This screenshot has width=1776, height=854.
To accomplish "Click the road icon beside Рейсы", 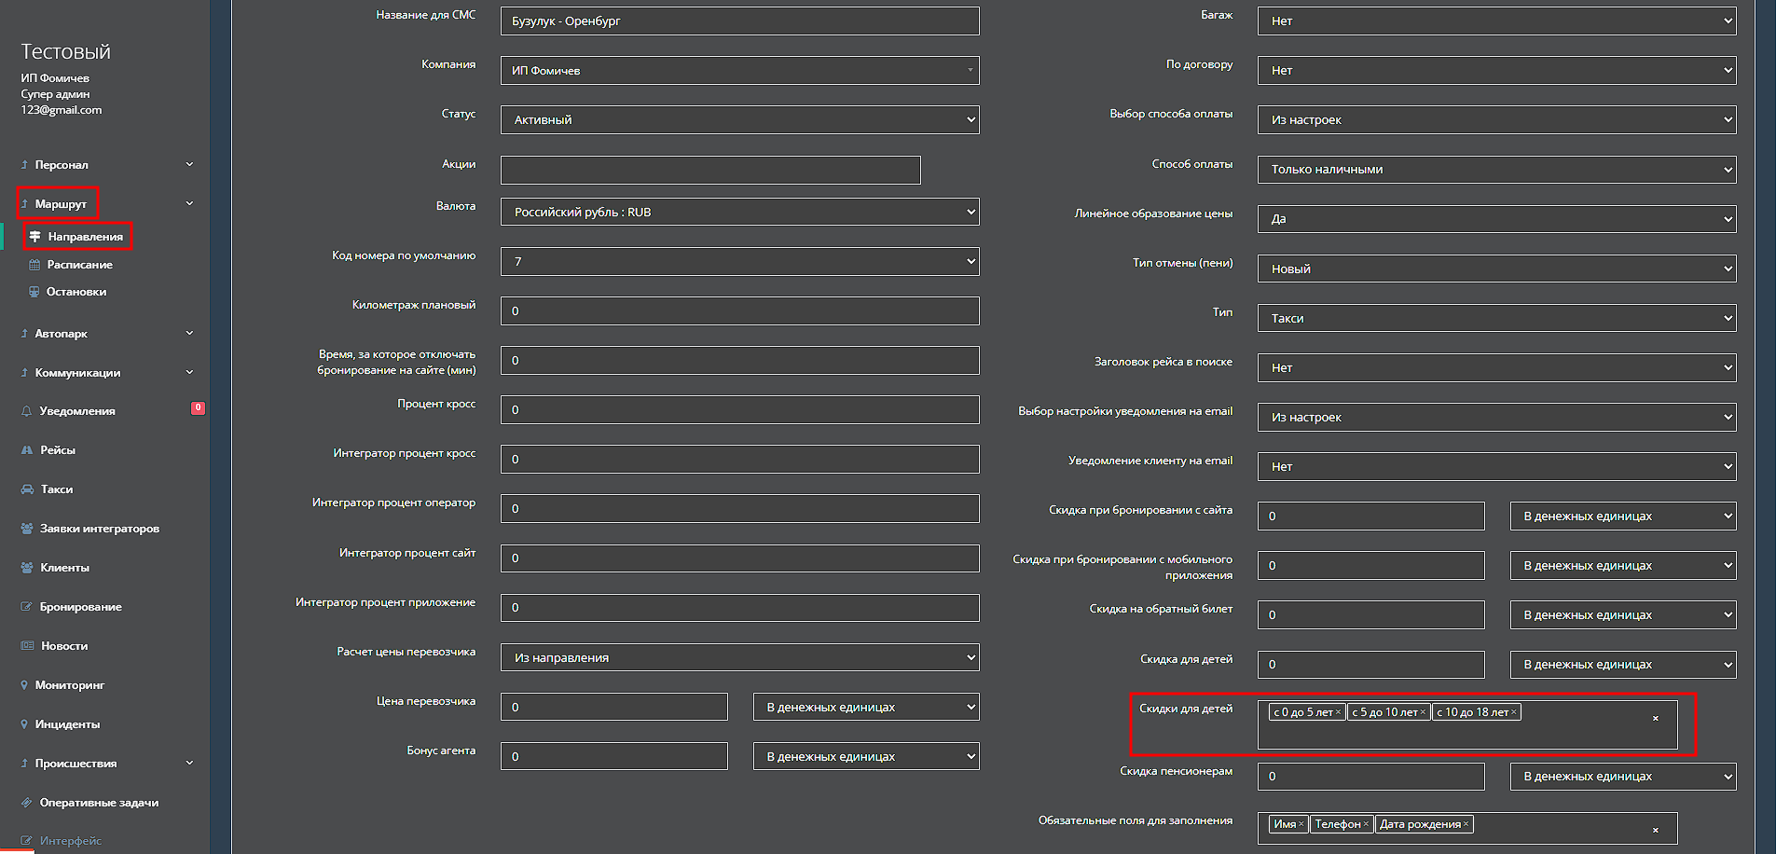I will coord(27,450).
